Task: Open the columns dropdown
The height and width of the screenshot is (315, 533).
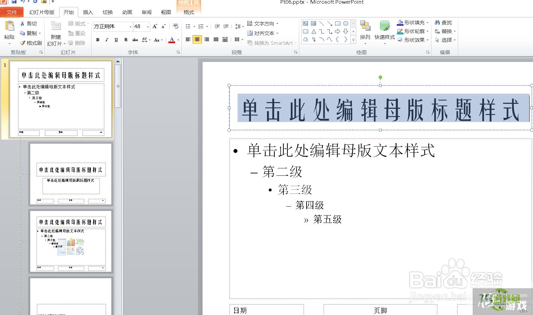Action: coord(239,40)
